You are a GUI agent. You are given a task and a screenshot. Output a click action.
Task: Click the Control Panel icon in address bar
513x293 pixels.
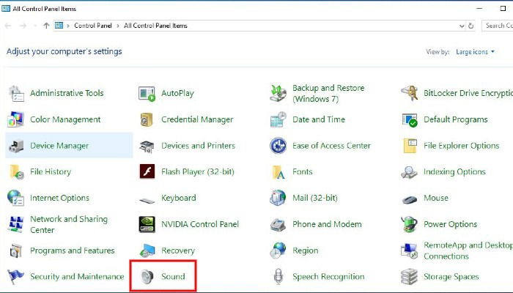point(59,25)
